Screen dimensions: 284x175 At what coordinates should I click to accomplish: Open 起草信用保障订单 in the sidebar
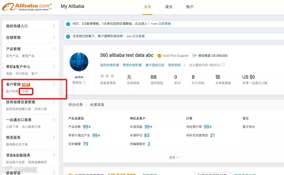[x=18, y=109]
